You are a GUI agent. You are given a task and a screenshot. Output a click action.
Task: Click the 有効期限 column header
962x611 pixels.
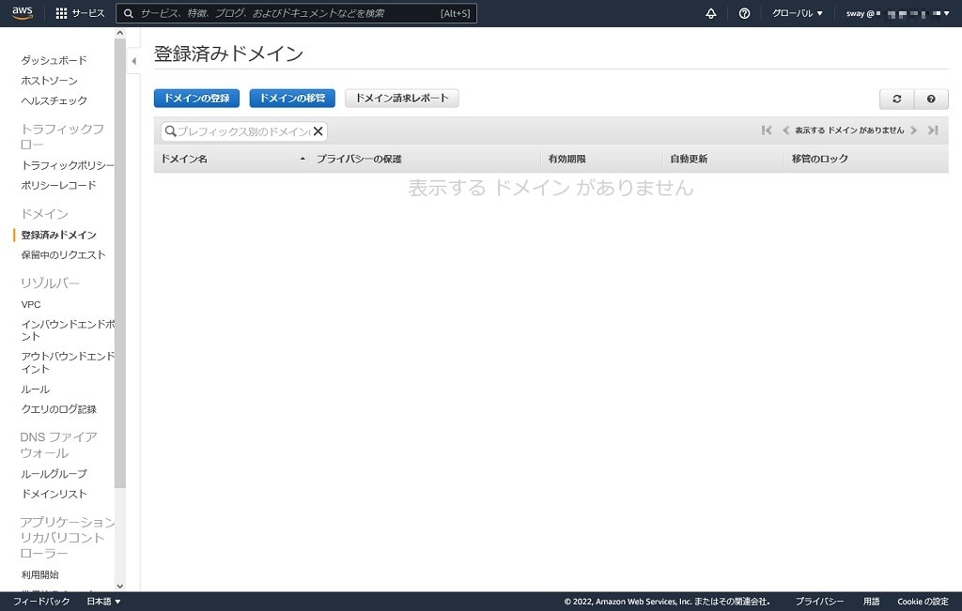coord(566,159)
